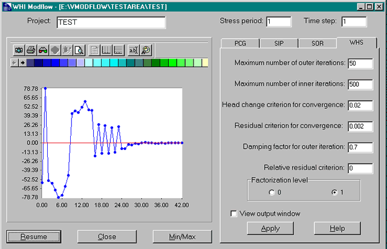The height and width of the screenshot is (249, 387).
Task: Click the 78.78 y-axis label
Action: pos(31,89)
